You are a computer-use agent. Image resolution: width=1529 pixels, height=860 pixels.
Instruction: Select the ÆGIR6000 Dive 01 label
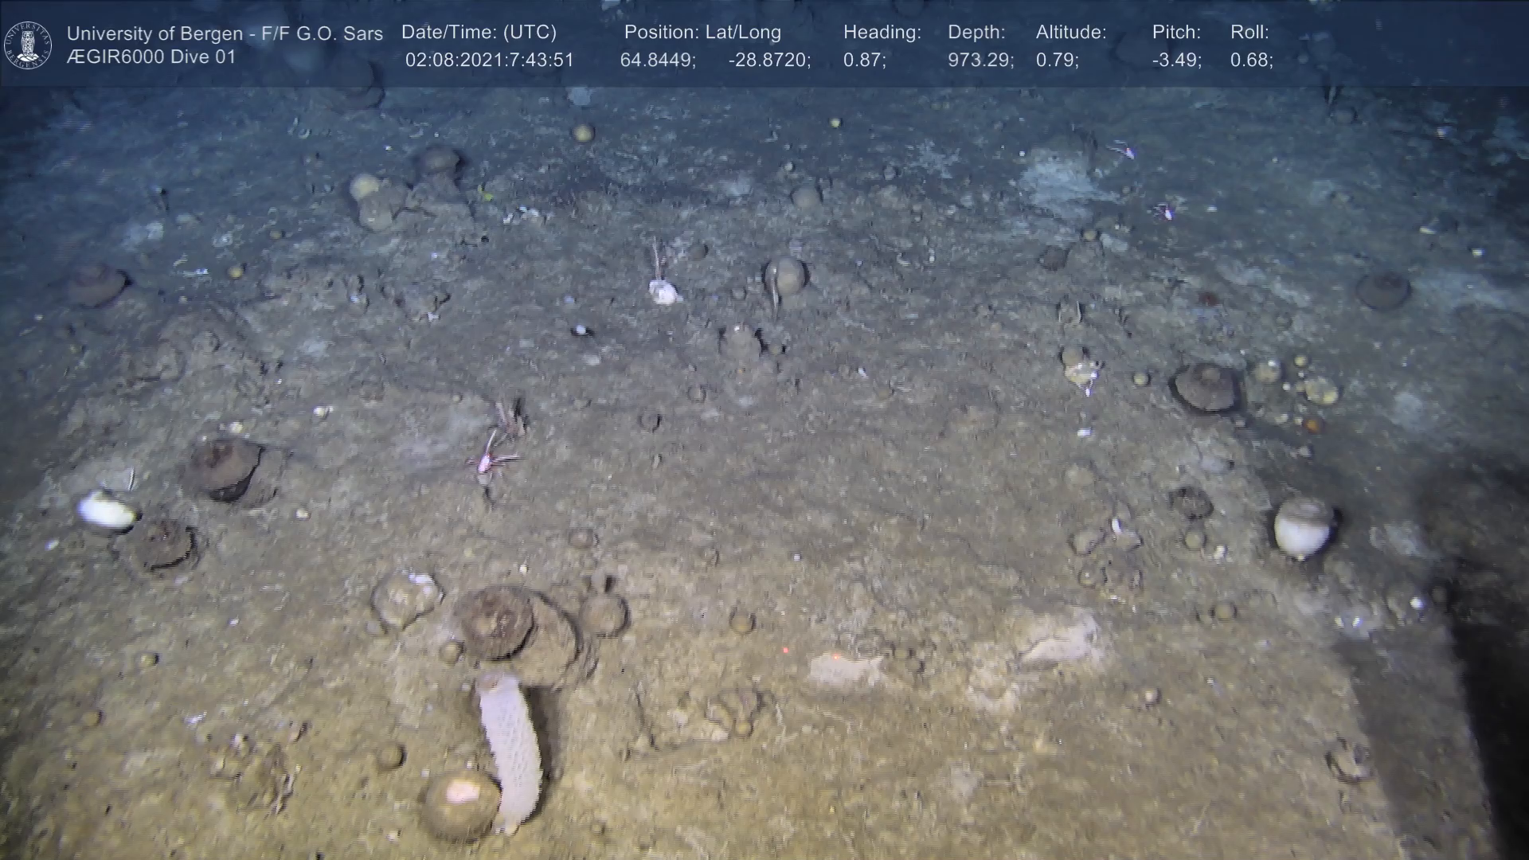151,57
